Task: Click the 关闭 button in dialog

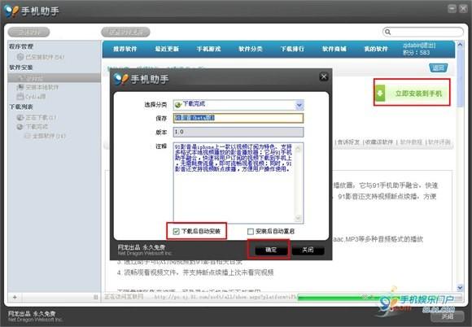Action: coord(308,250)
